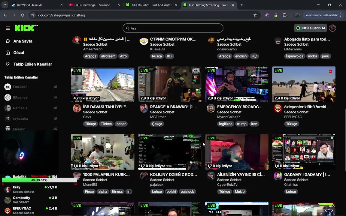Reload the current page
The height and width of the screenshot is (216, 346).
tap(23, 15)
